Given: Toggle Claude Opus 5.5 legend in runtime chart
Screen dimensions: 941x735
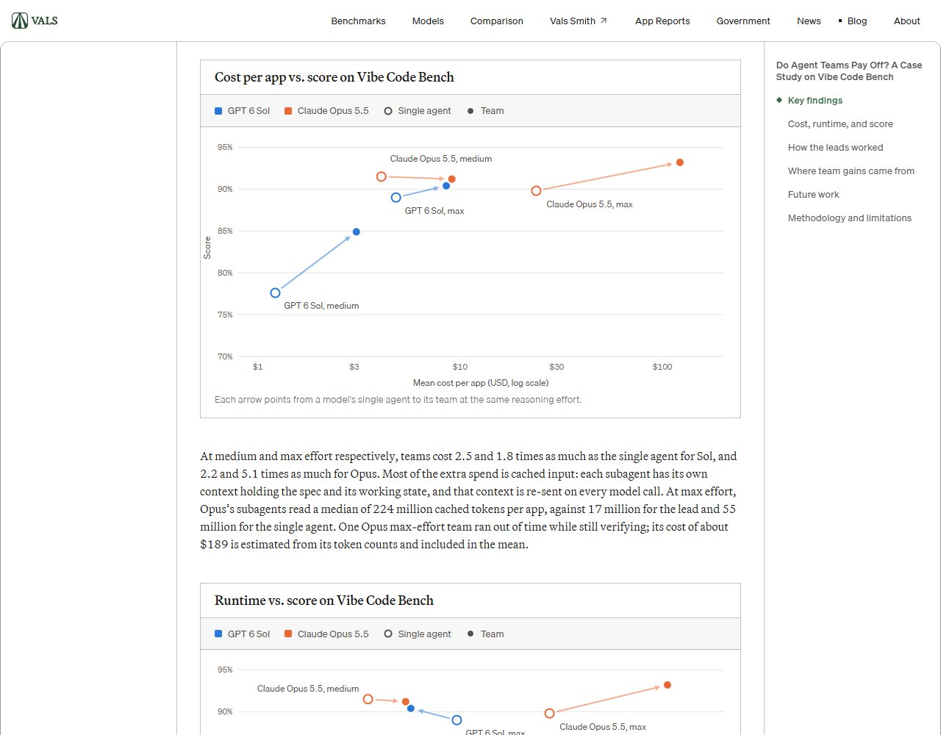Looking at the screenshot, I should tap(326, 634).
